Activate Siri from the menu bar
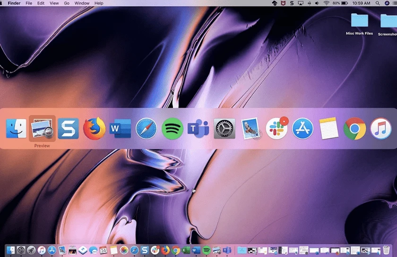The image size is (397, 257). pyautogui.click(x=387, y=3)
